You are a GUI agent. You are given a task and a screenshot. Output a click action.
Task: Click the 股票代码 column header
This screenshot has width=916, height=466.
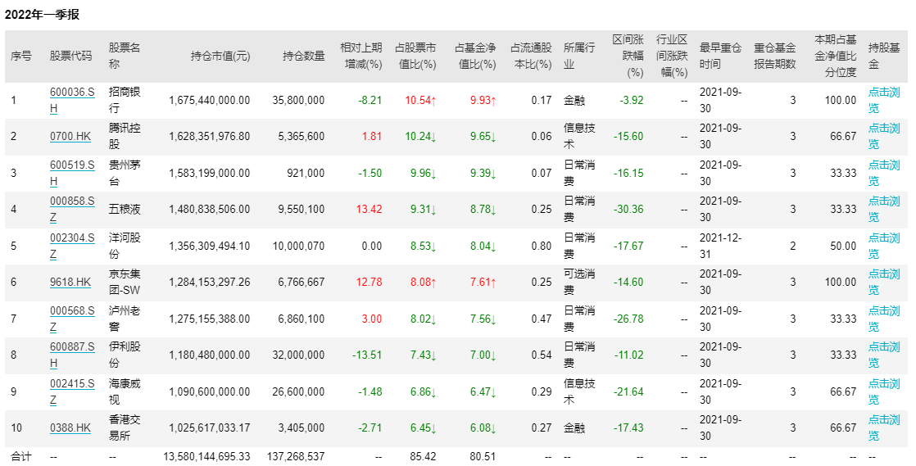70,56
